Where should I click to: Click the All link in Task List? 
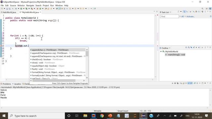183,17
